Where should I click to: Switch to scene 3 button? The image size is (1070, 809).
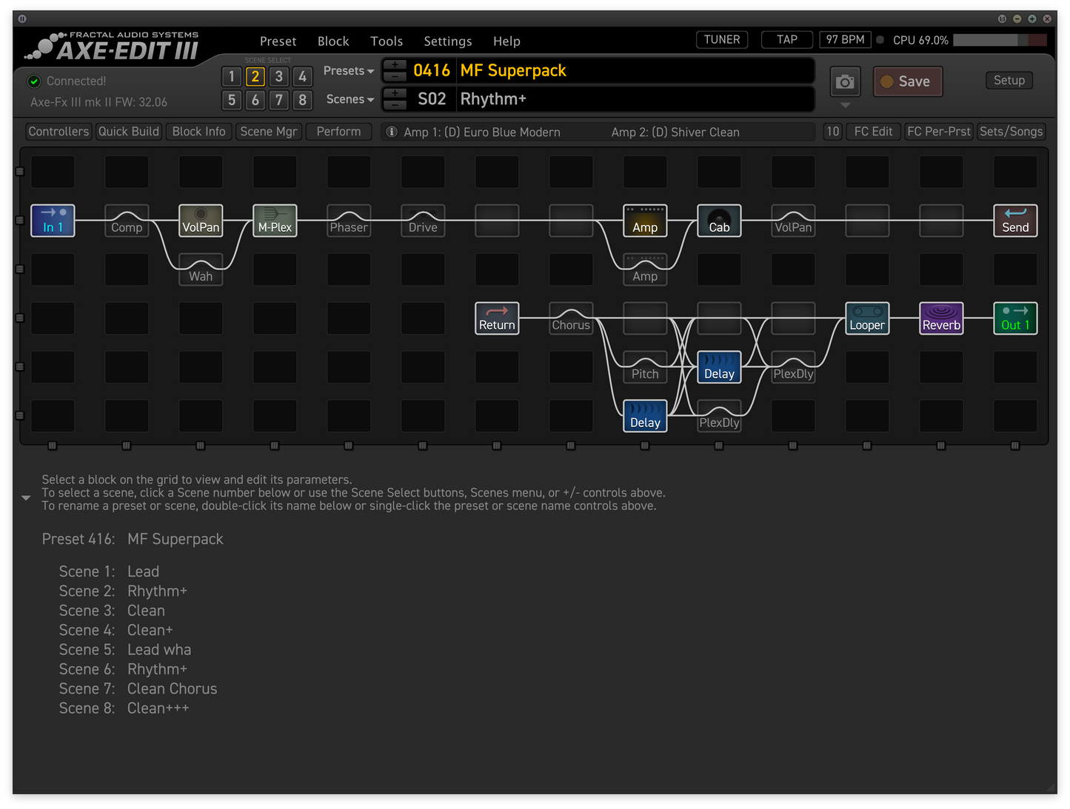(x=279, y=76)
